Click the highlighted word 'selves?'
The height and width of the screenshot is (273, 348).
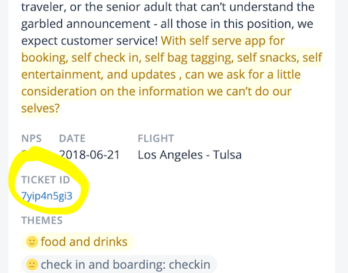pos(40,108)
